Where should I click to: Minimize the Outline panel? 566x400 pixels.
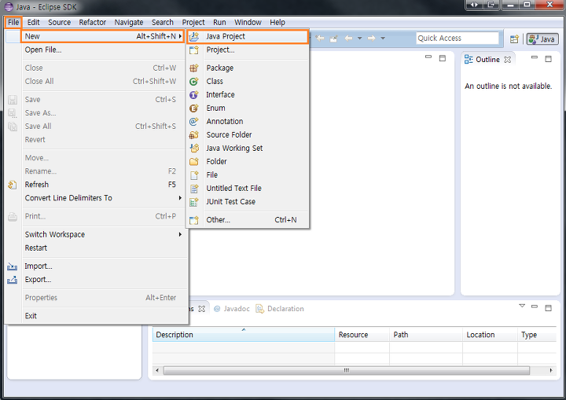point(535,57)
